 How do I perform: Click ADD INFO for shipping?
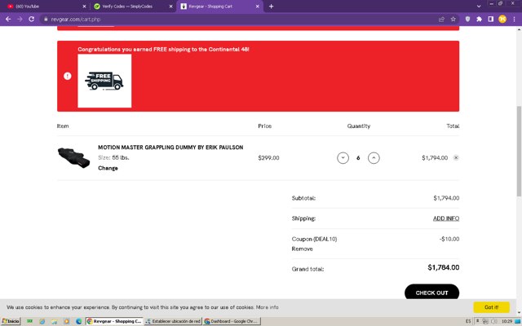(x=446, y=218)
